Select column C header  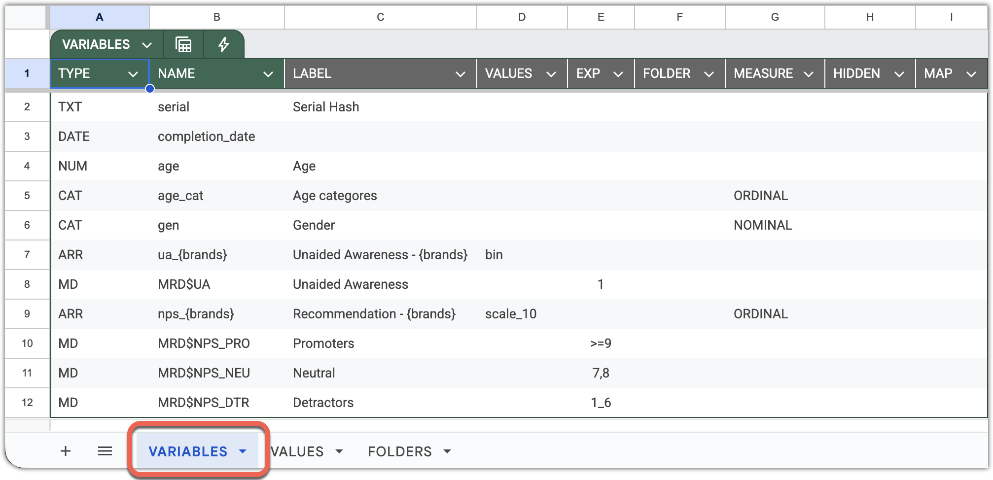click(380, 17)
